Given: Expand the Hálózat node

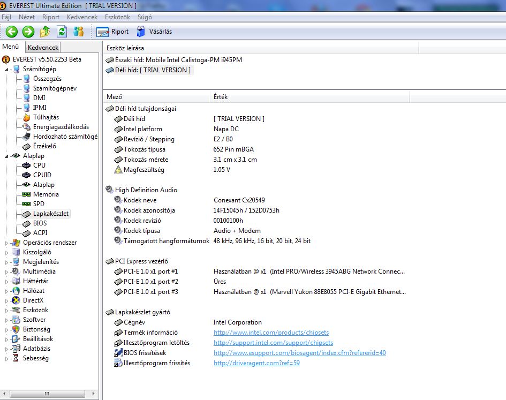Looking at the screenshot, I should (x=6, y=291).
